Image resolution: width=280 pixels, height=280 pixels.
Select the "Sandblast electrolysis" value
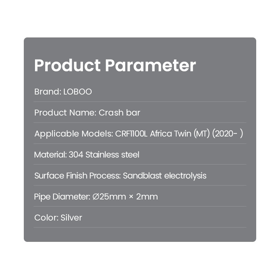[x=164, y=176]
